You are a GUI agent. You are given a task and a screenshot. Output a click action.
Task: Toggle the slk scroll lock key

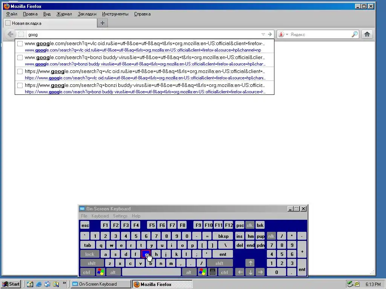(250, 225)
